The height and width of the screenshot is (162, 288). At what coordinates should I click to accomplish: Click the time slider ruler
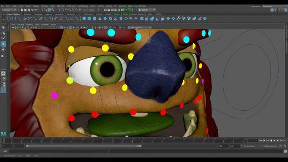click(124, 141)
